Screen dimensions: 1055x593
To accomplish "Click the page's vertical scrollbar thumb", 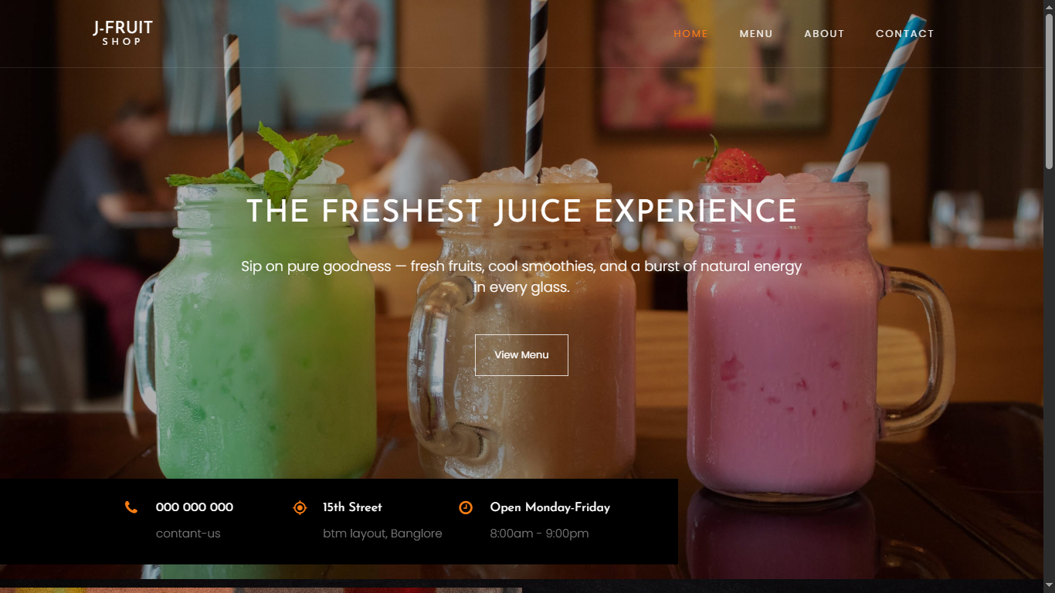I will [1049, 91].
